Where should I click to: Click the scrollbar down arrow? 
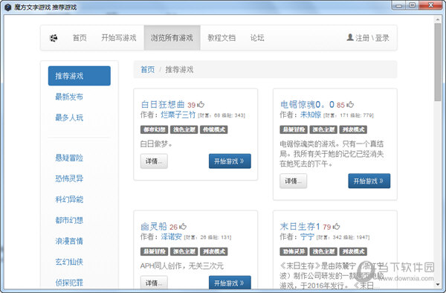click(x=438, y=284)
